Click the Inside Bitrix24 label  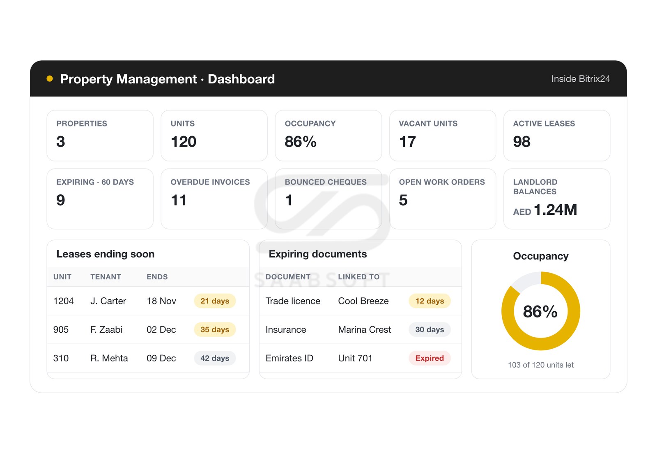click(580, 79)
